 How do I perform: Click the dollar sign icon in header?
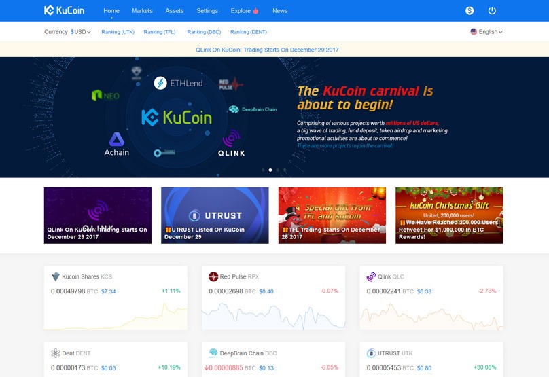(470, 11)
